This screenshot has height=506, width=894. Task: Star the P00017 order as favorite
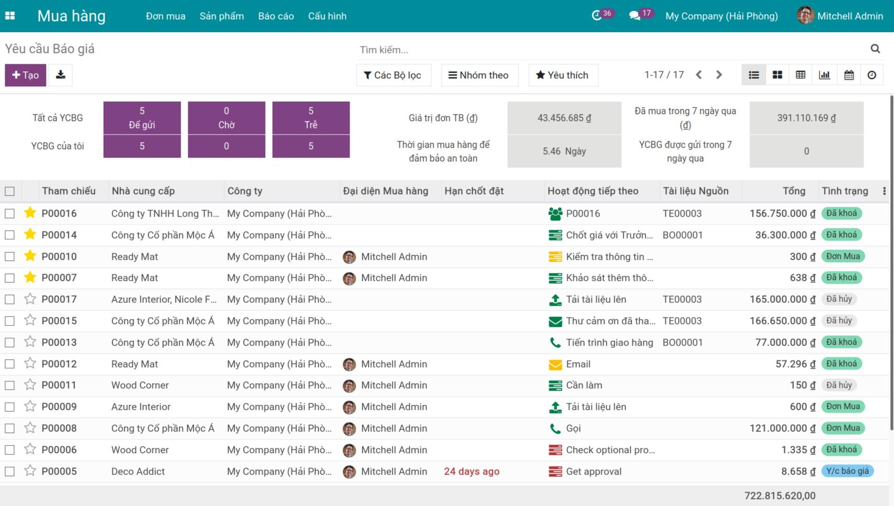pyautogui.click(x=30, y=299)
